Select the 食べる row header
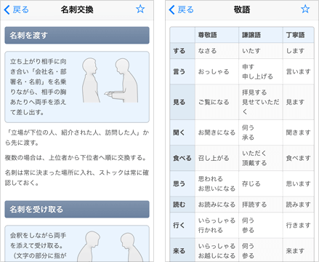The image size is (319, 262). (x=182, y=158)
